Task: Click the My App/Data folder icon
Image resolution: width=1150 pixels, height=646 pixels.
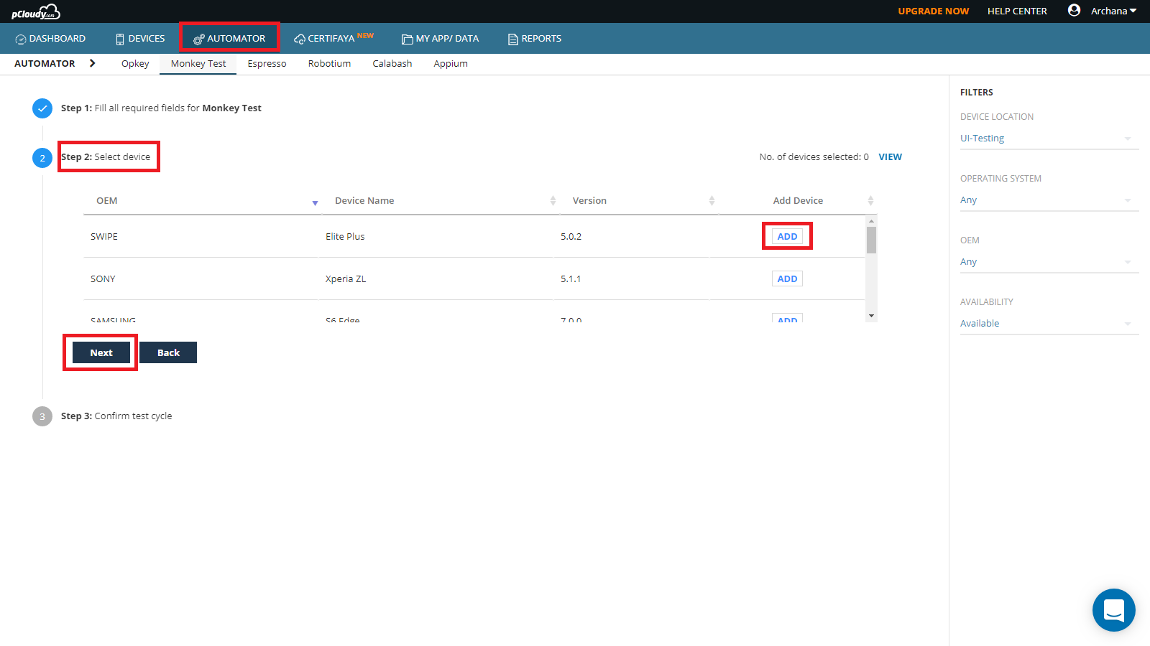Action: (x=408, y=39)
